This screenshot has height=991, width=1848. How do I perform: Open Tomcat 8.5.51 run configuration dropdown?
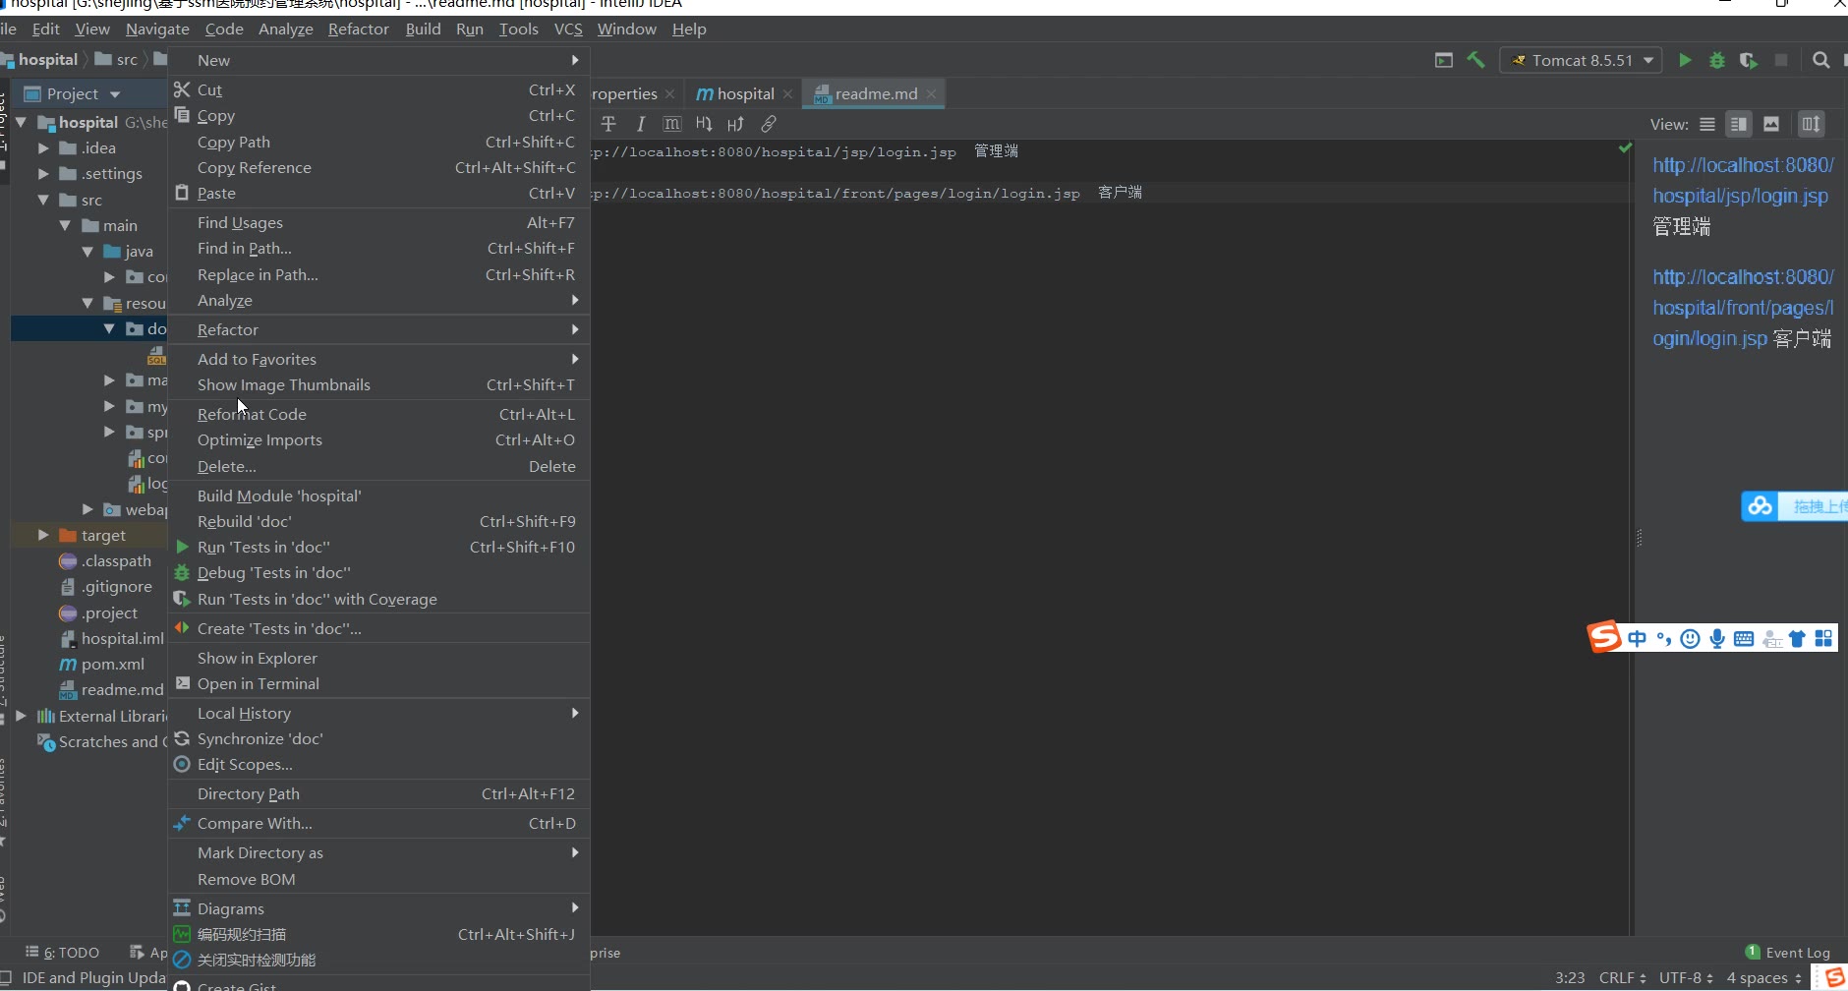(1581, 60)
